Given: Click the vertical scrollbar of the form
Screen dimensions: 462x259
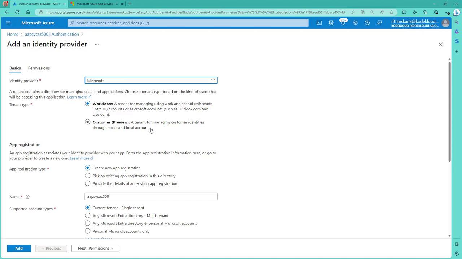Looking at the screenshot, I should 449,112.
